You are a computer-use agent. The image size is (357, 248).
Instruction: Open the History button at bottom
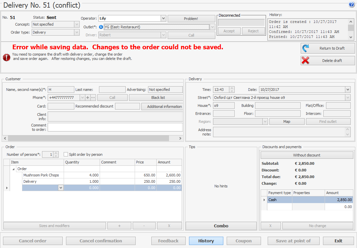click(x=206, y=241)
